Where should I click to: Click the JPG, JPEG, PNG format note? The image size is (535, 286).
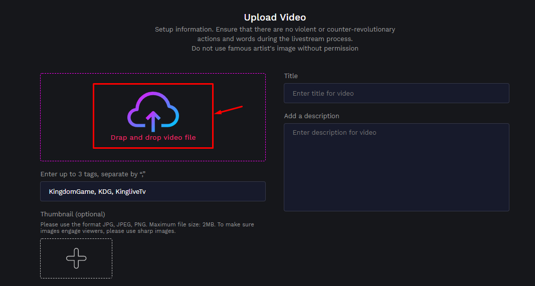(147, 228)
